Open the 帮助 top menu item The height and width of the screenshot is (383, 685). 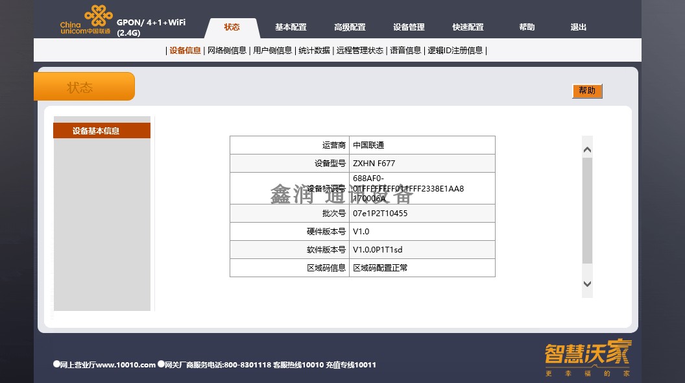[x=527, y=27]
